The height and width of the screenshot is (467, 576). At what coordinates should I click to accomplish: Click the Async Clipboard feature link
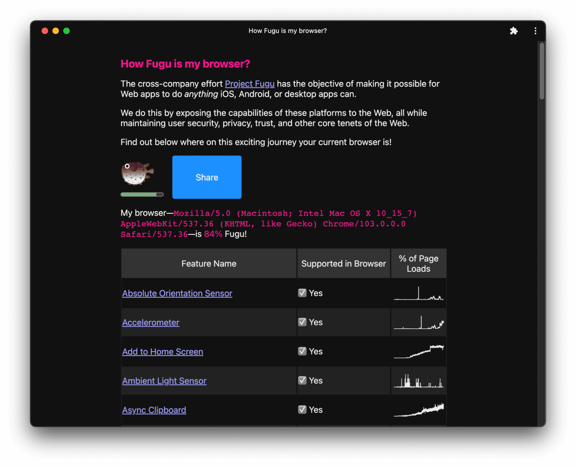pyautogui.click(x=154, y=409)
